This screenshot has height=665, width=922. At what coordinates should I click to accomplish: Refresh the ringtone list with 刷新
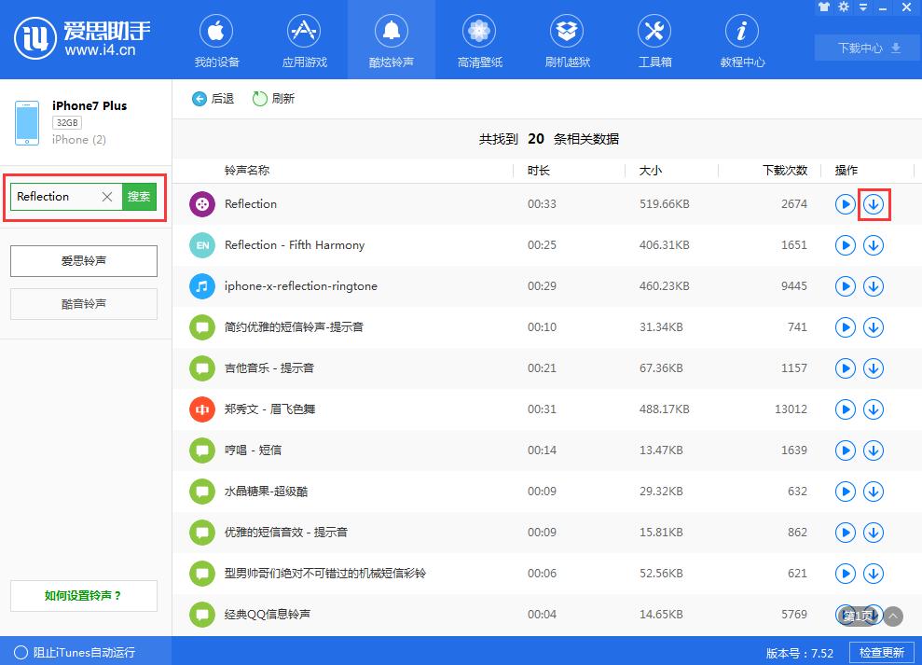[273, 98]
